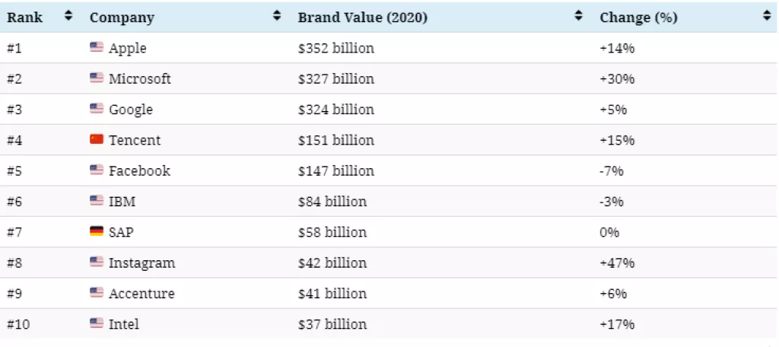Click the Company column header label
The height and width of the screenshot is (347, 779).
click(x=122, y=18)
